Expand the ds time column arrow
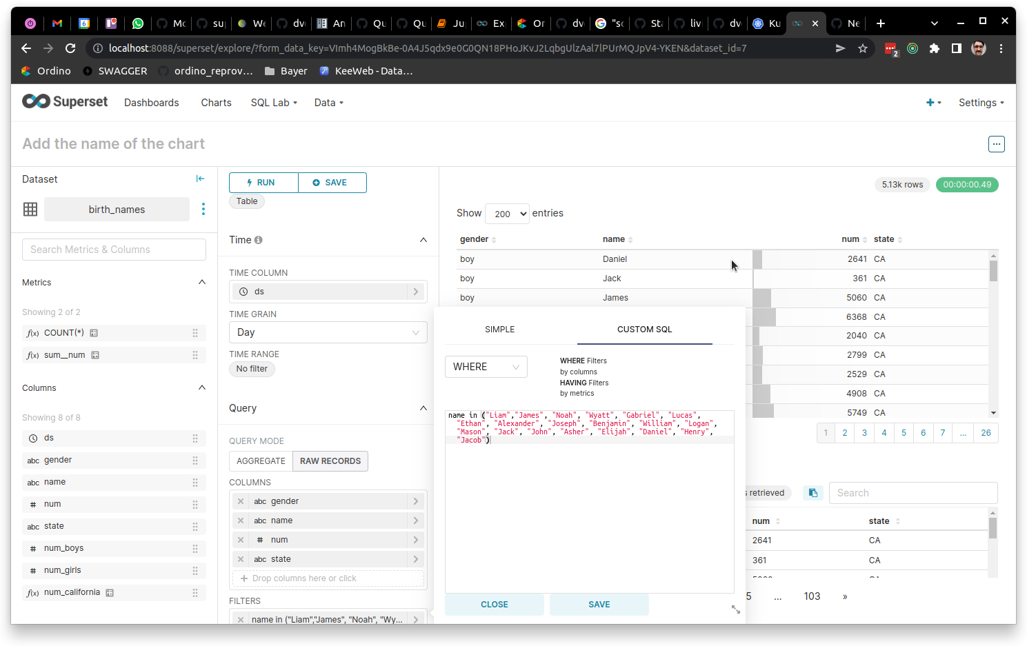1027x646 pixels. pos(416,292)
